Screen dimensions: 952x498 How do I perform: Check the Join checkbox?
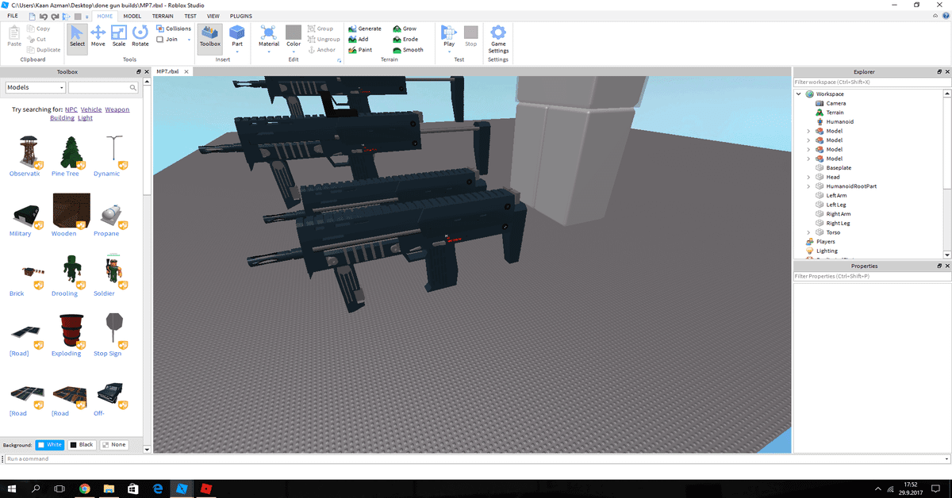pyautogui.click(x=161, y=39)
